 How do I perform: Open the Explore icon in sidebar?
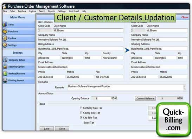pyautogui.click(x=5, y=38)
